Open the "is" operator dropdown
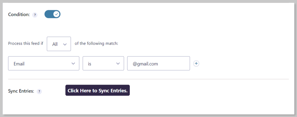This screenshot has height=117, width=297. [103, 63]
